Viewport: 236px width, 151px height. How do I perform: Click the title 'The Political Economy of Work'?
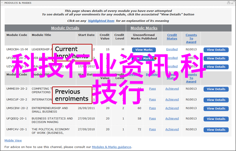tap(51, 131)
